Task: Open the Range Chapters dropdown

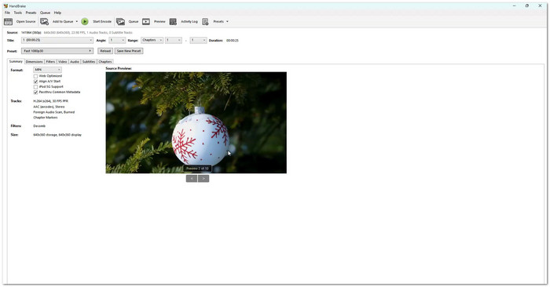Action: coord(152,40)
